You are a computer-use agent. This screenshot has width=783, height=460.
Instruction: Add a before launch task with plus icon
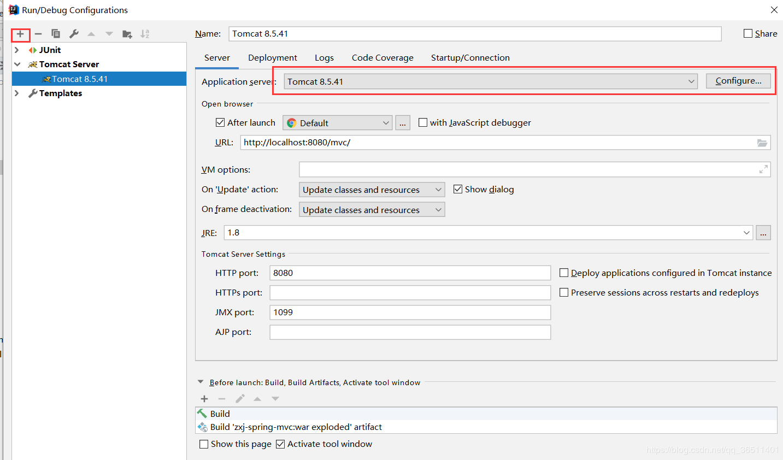[x=204, y=399]
